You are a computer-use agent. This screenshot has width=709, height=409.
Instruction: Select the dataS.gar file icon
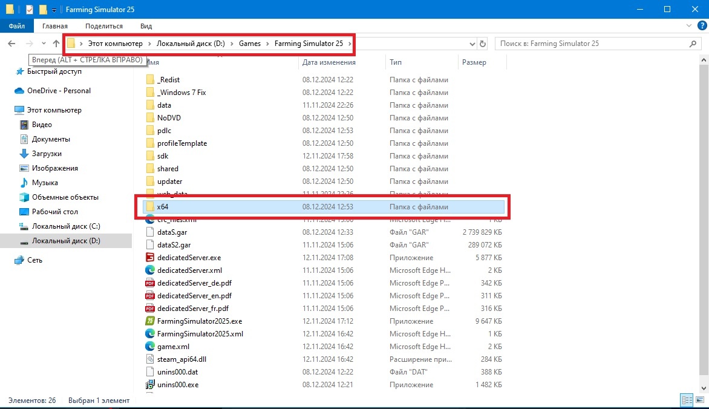[x=150, y=232]
